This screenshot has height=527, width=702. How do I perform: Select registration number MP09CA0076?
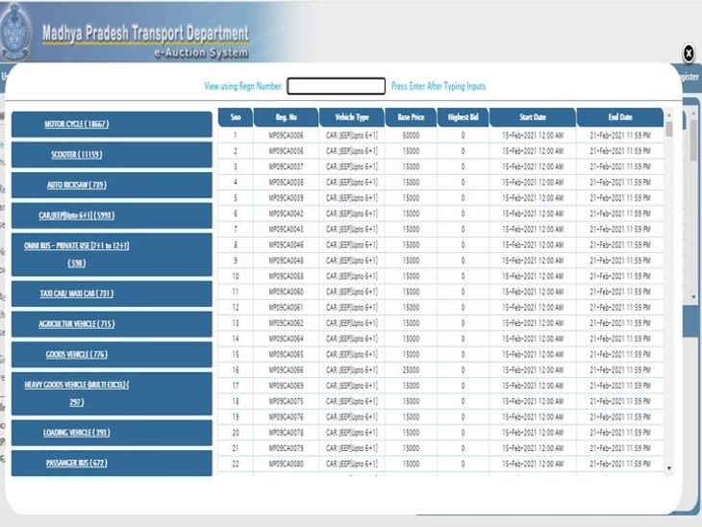(x=286, y=416)
